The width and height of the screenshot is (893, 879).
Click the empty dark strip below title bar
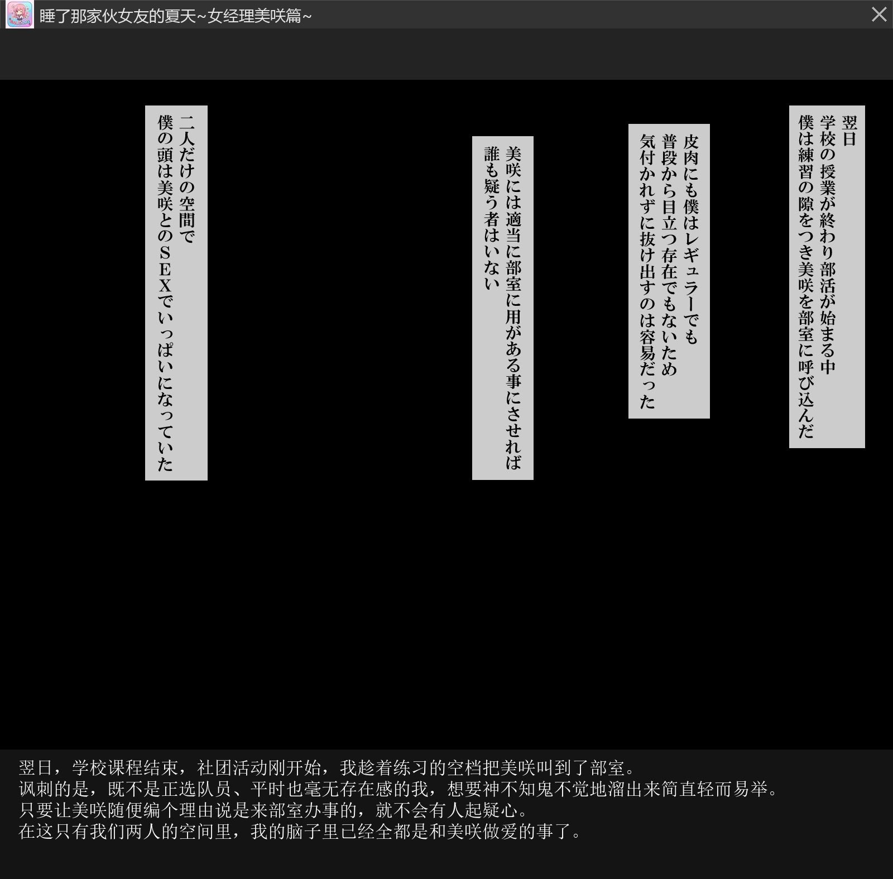[x=446, y=54]
